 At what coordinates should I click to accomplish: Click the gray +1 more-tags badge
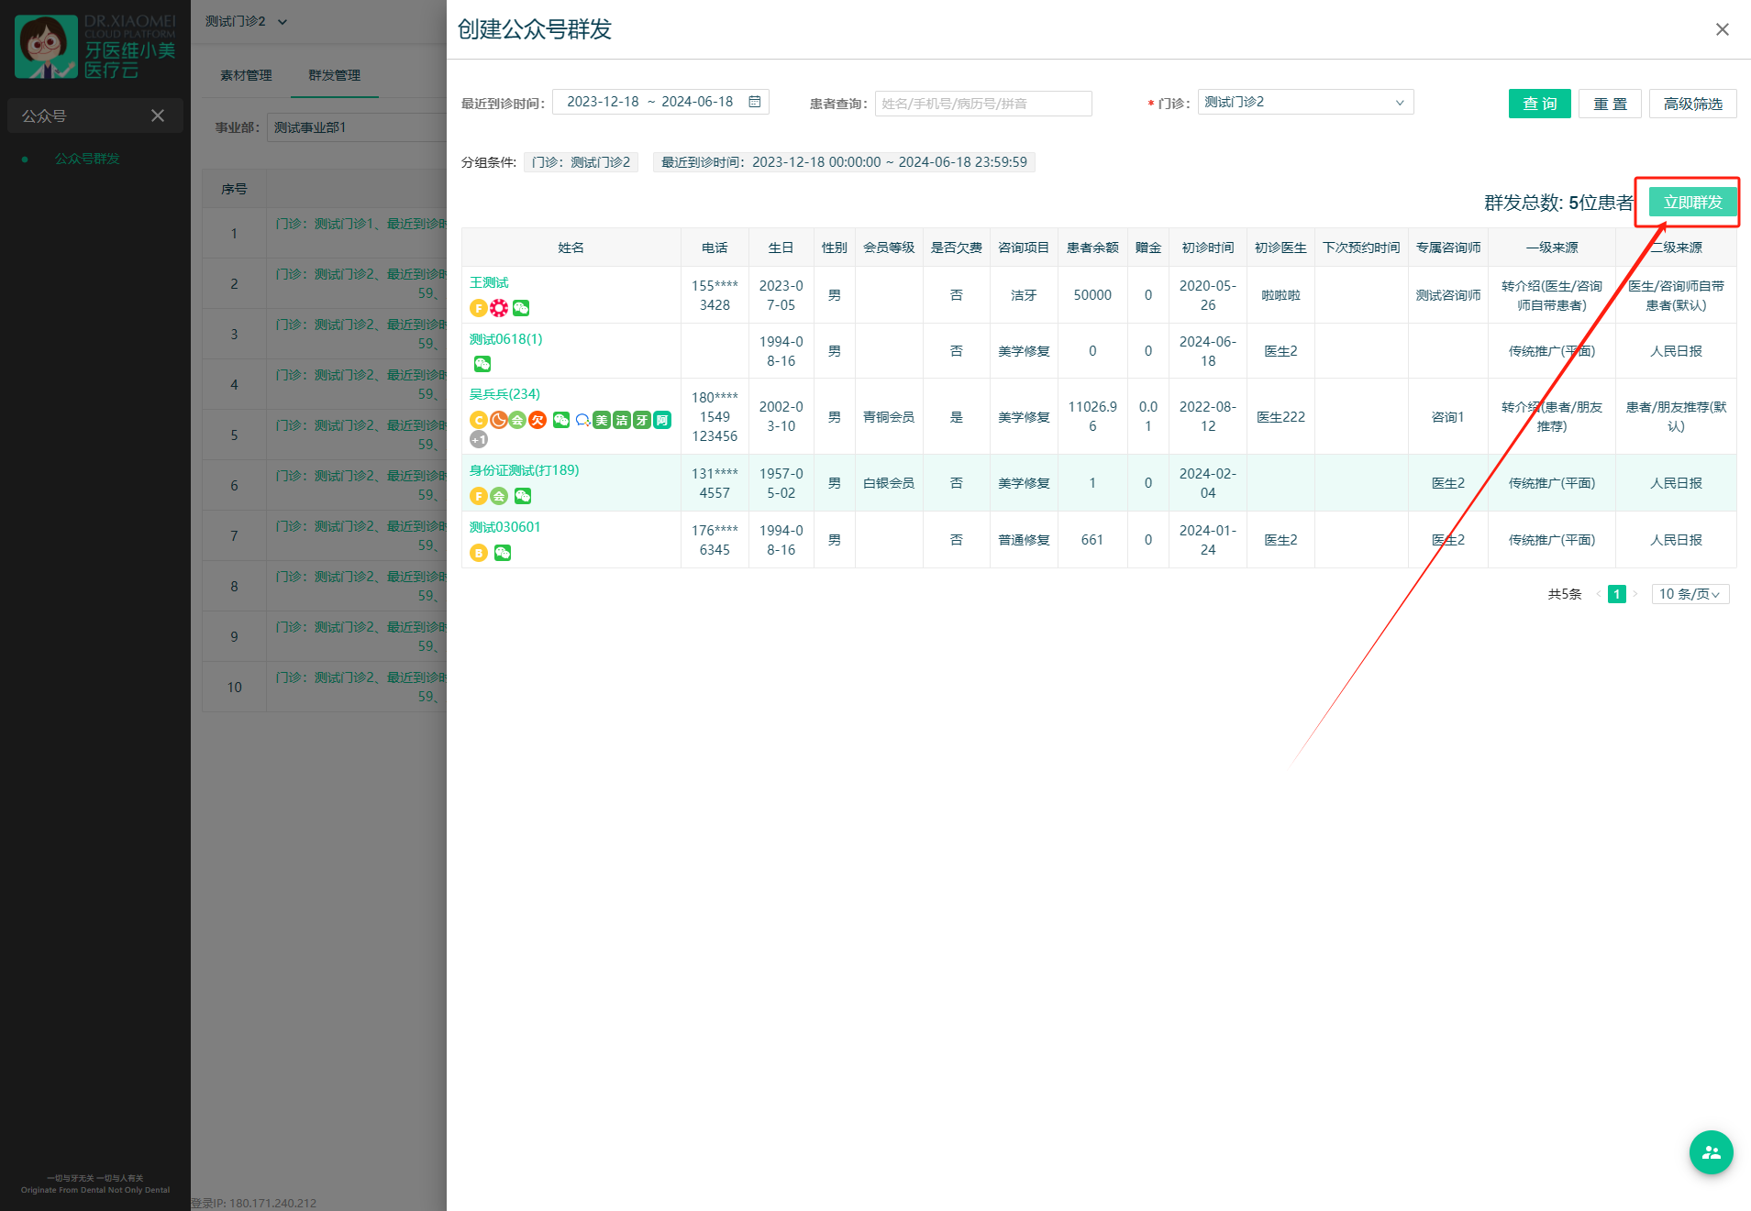click(478, 440)
